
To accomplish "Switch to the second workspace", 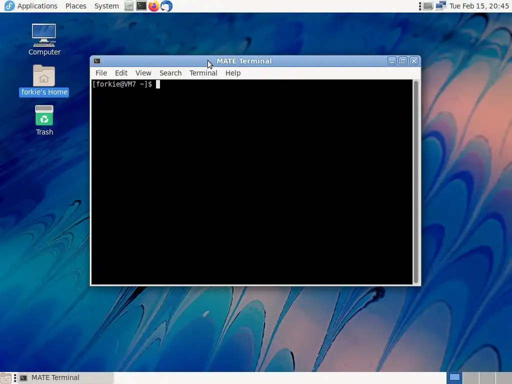I will click(471, 378).
